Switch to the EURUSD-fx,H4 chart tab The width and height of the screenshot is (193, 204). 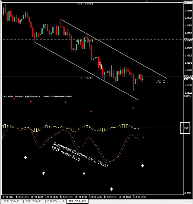click(55, 201)
